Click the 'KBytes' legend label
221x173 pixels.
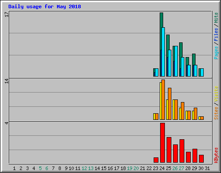coord(216,155)
